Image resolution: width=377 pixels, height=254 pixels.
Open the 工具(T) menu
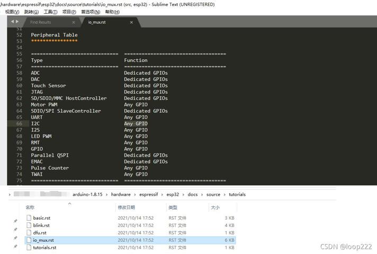click(x=50, y=12)
